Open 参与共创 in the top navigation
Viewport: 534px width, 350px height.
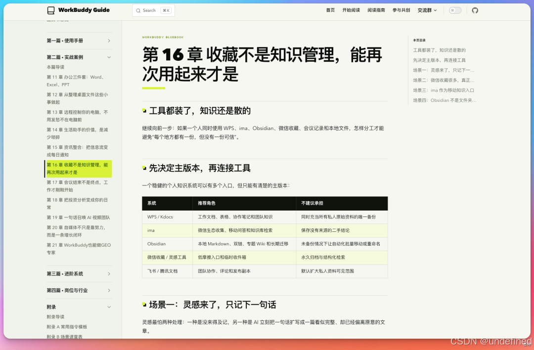click(x=401, y=10)
